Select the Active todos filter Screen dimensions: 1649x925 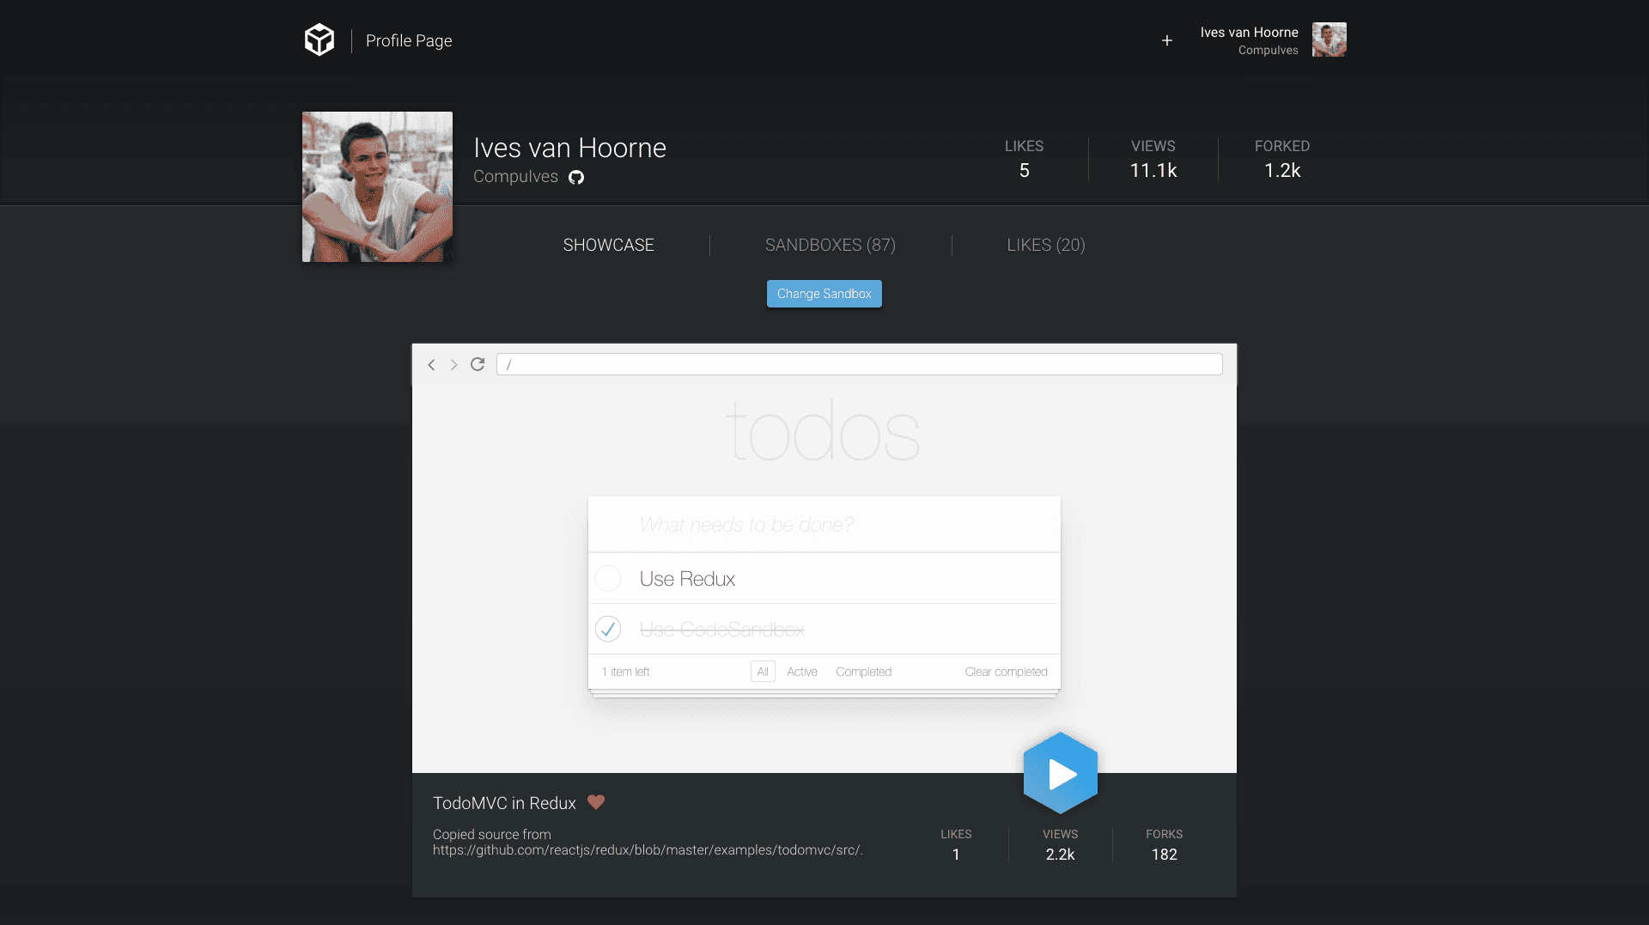(x=801, y=671)
